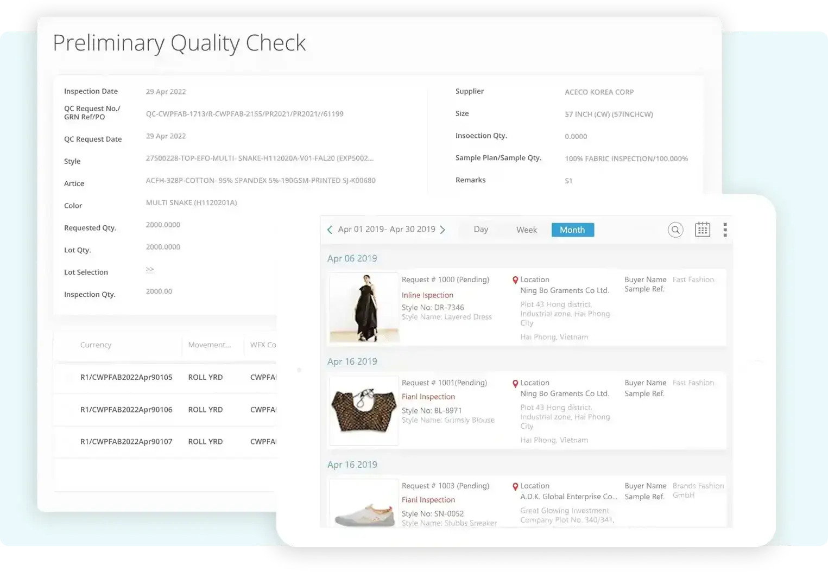Screen dimensions: 828x572
Task: Select the Currency column header
Action: (96, 345)
